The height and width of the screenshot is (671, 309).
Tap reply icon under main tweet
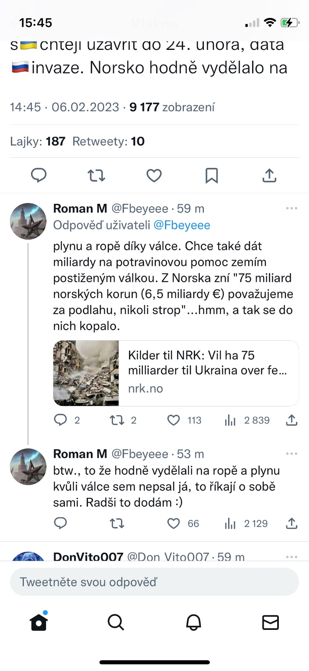(39, 175)
